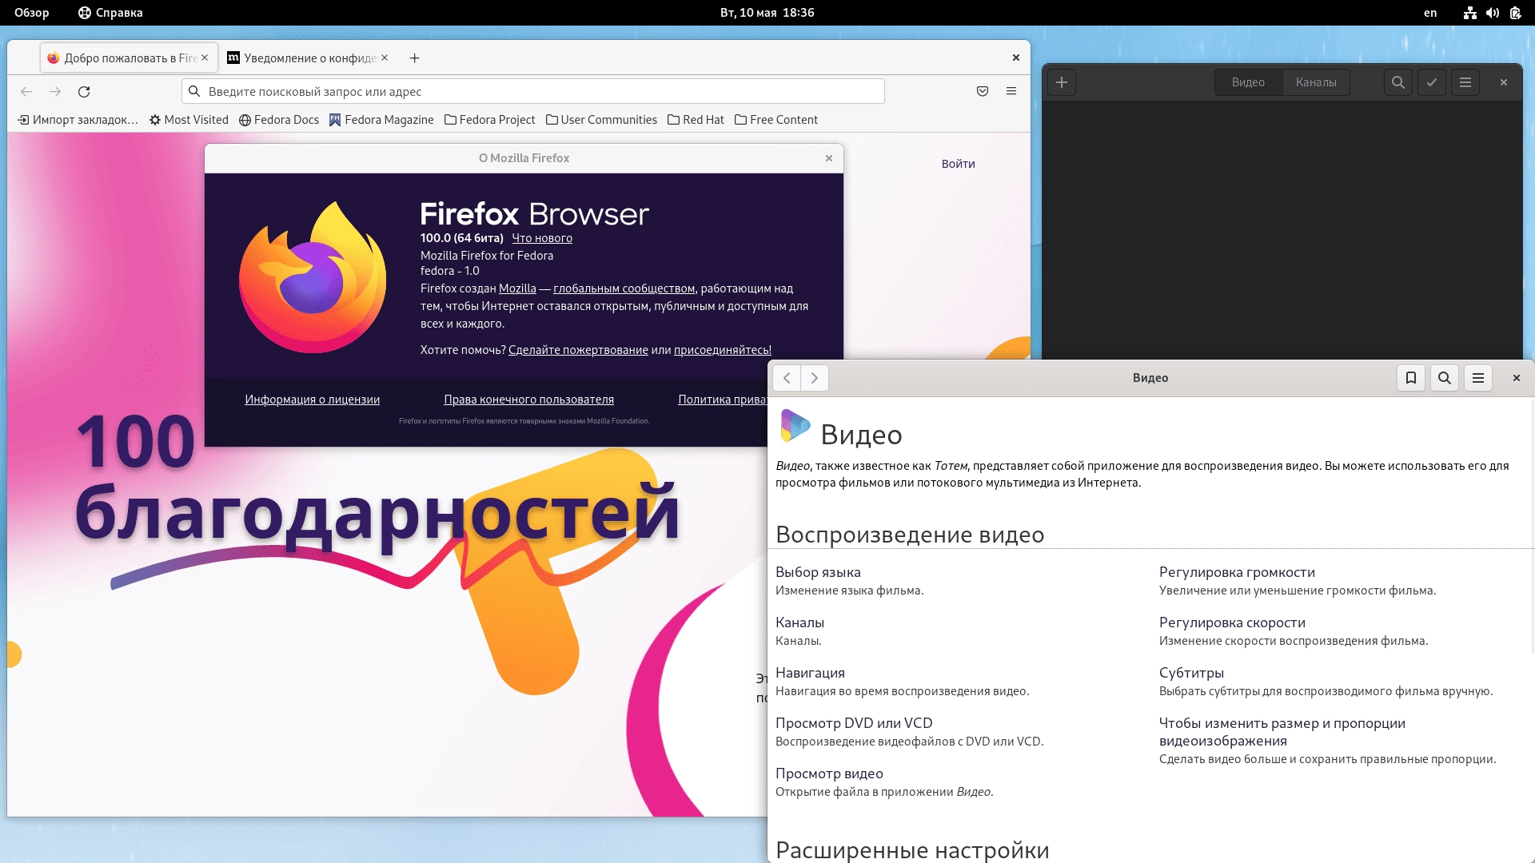The height and width of the screenshot is (863, 1535).
Task: Click the Videos app icon in help page
Action: click(x=795, y=426)
